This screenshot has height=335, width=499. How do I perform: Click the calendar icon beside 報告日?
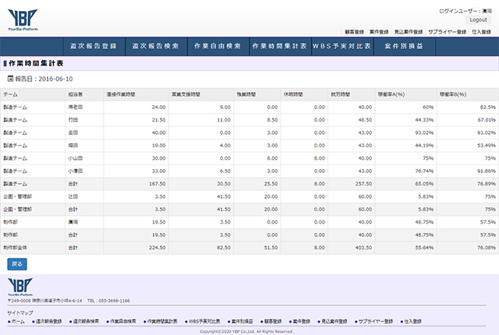click(10, 79)
